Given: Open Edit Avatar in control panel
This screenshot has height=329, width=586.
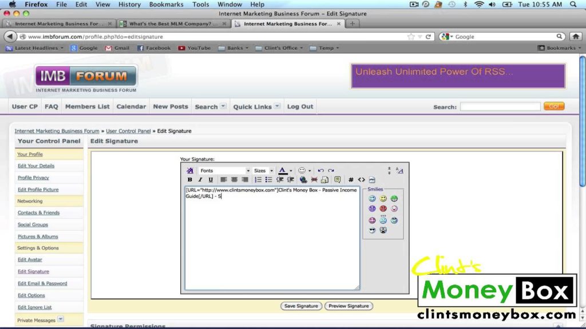Looking at the screenshot, I should (30, 260).
